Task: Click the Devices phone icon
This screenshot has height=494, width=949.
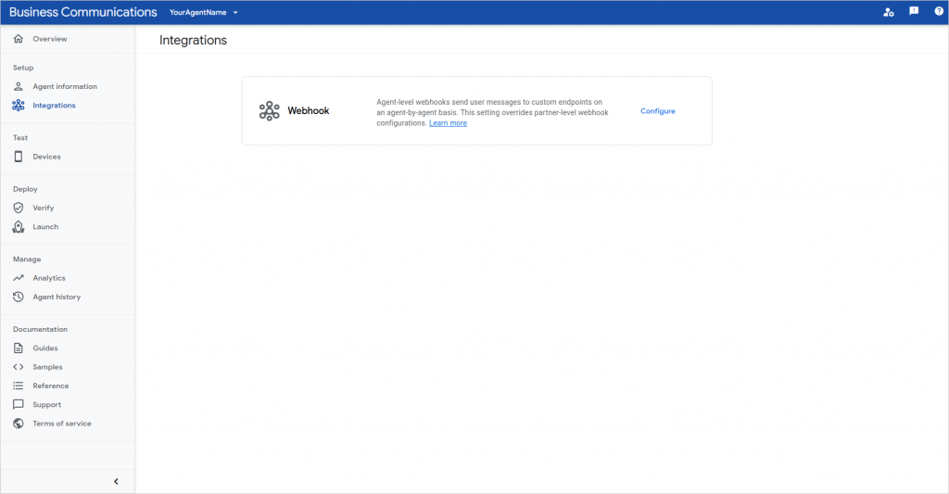Action: click(19, 157)
